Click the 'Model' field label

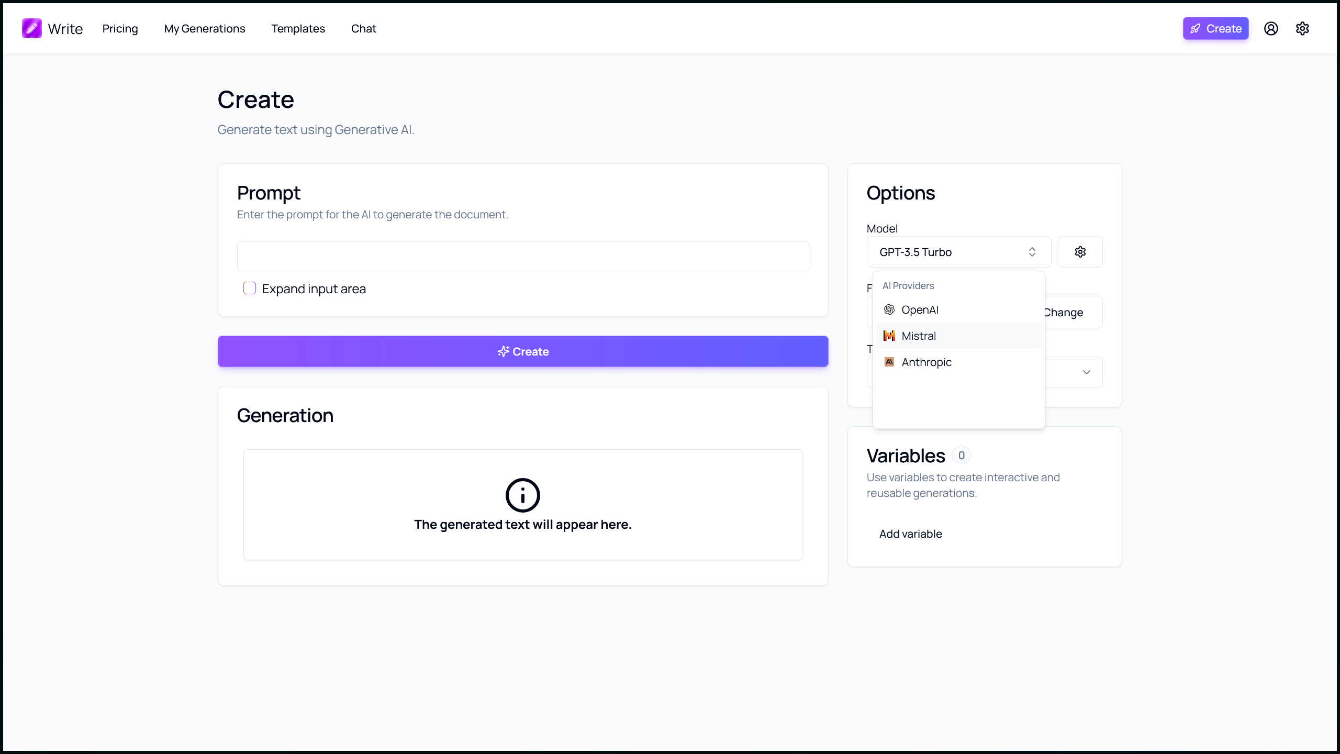[x=882, y=228]
